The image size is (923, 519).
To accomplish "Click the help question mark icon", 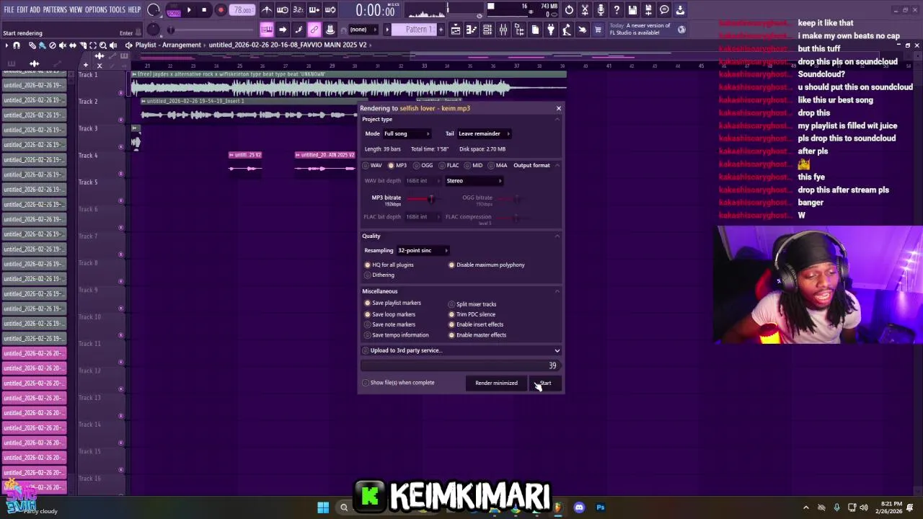I will click(x=617, y=10).
